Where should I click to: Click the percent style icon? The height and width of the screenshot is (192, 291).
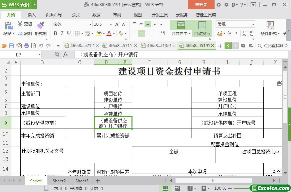pyautogui.click(x=230, y=33)
